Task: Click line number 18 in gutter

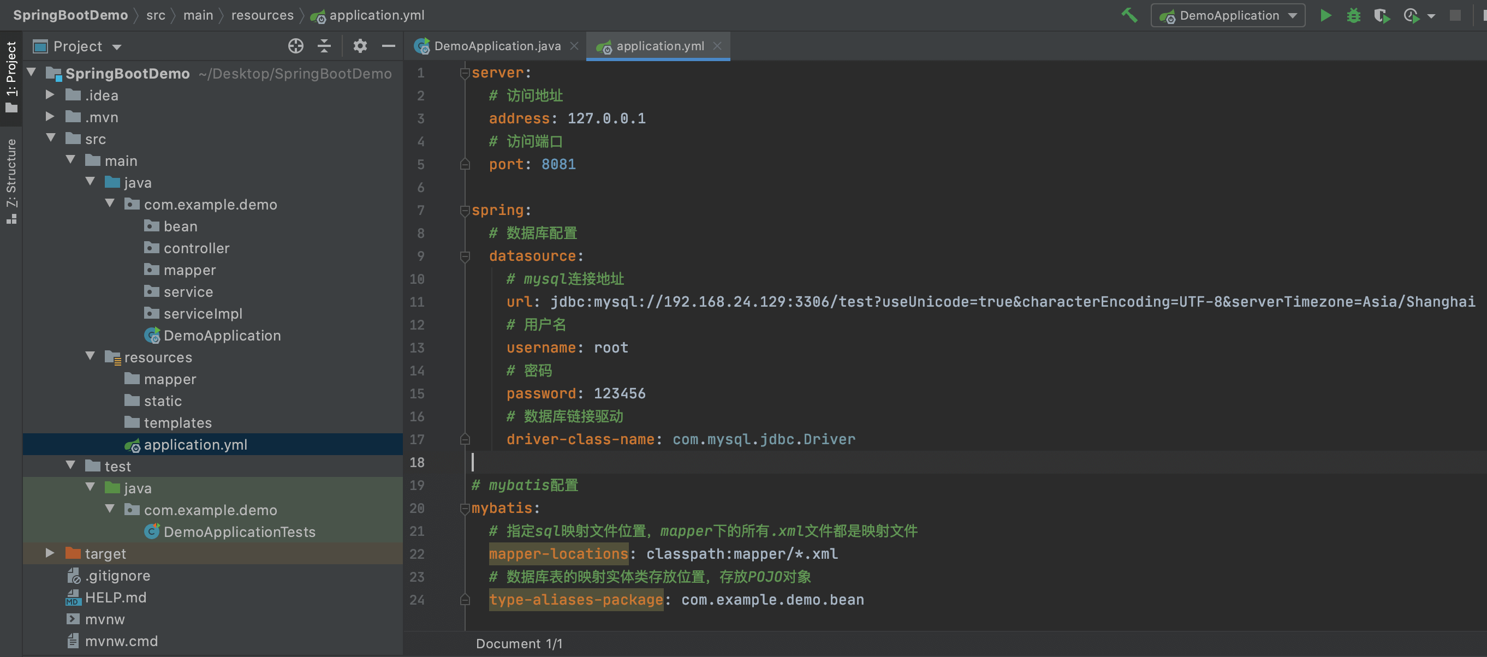Action: pyautogui.click(x=417, y=463)
